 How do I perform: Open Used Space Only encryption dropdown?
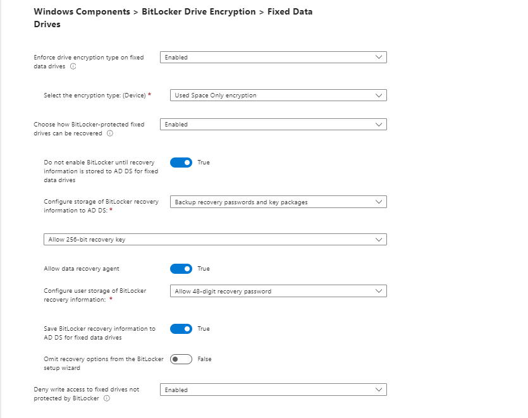tap(278, 95)
